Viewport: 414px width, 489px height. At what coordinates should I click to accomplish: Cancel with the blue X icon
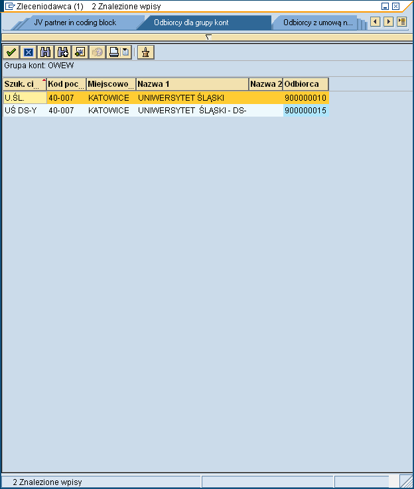pos(29,52)
